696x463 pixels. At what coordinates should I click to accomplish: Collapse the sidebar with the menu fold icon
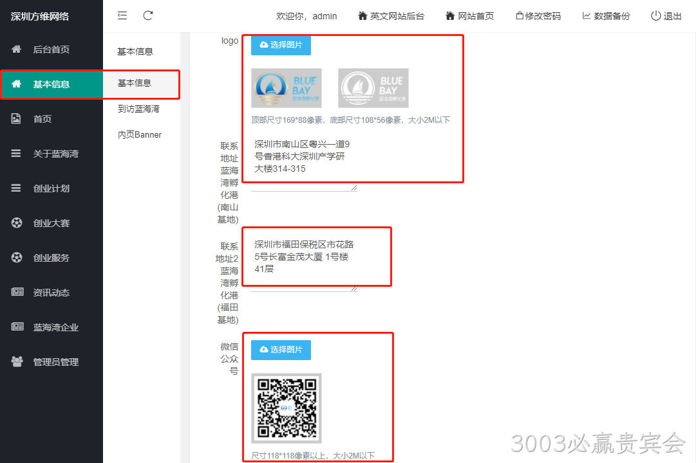(x=122, y=15)
